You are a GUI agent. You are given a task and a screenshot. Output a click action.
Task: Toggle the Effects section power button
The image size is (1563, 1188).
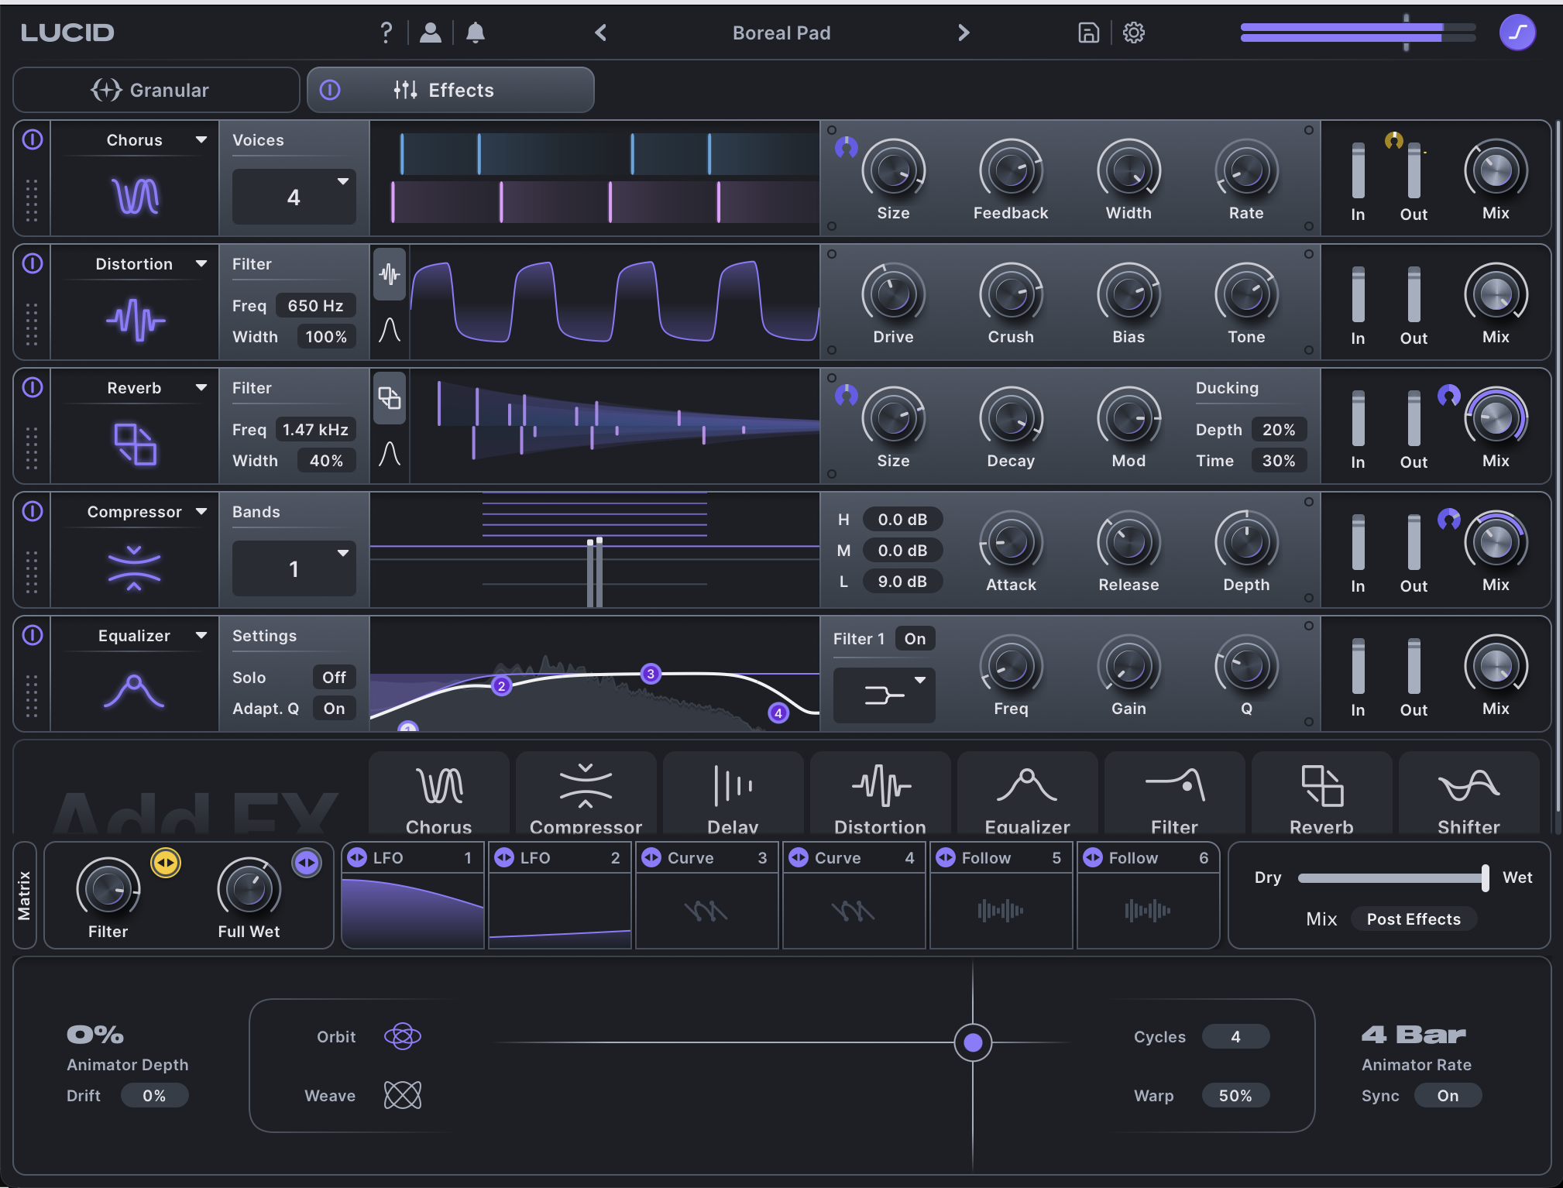(x=330, y=90)
